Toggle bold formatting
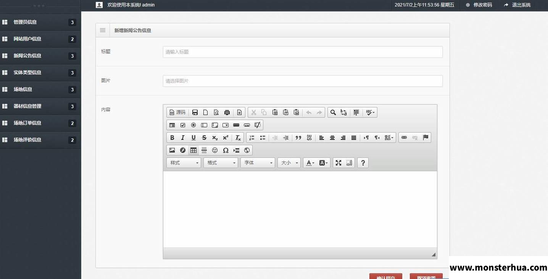 click(172, 138)
